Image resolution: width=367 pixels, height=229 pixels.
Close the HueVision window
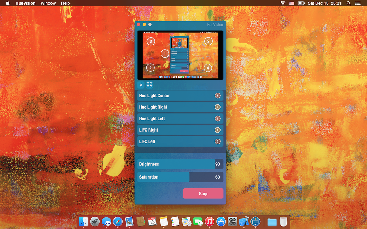[x=139, y=24]
